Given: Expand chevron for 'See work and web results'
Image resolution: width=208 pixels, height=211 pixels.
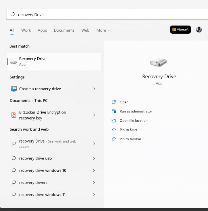Looking at the screenshot, I should pos(94,144).
